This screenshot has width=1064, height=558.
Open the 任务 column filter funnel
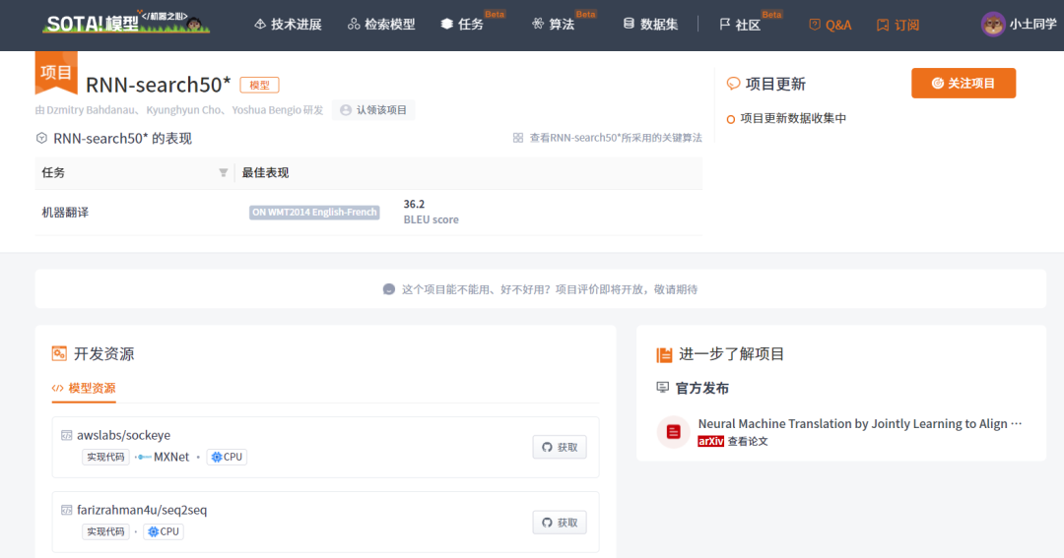click(x=224, y=173)
